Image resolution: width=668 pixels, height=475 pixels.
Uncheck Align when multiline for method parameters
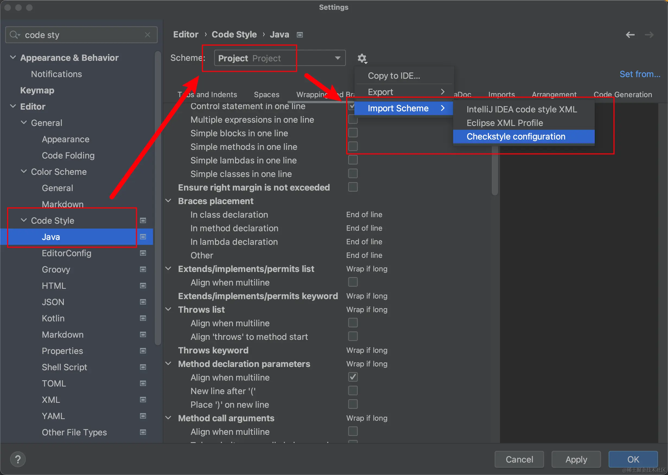[353, 377]
